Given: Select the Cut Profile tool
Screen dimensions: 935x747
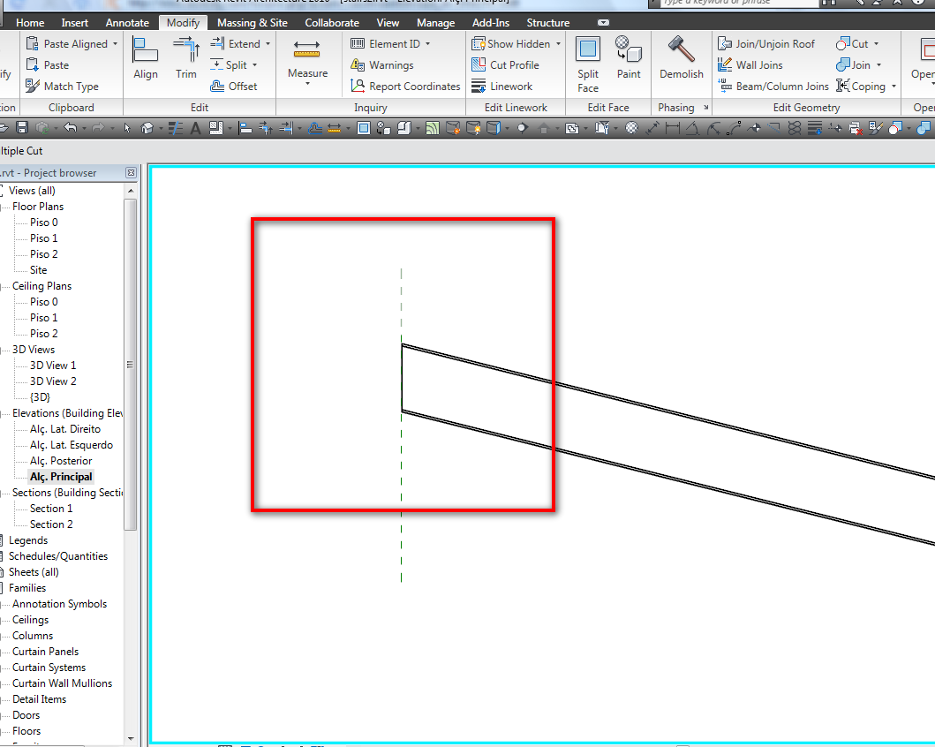Looking at the screenshot, I should click(x=505, y=65).
